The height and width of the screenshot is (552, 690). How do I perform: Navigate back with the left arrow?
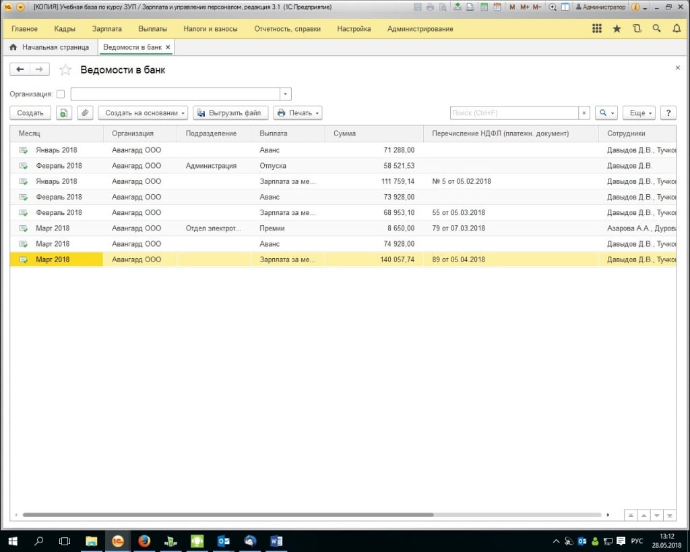click(20, 69)
